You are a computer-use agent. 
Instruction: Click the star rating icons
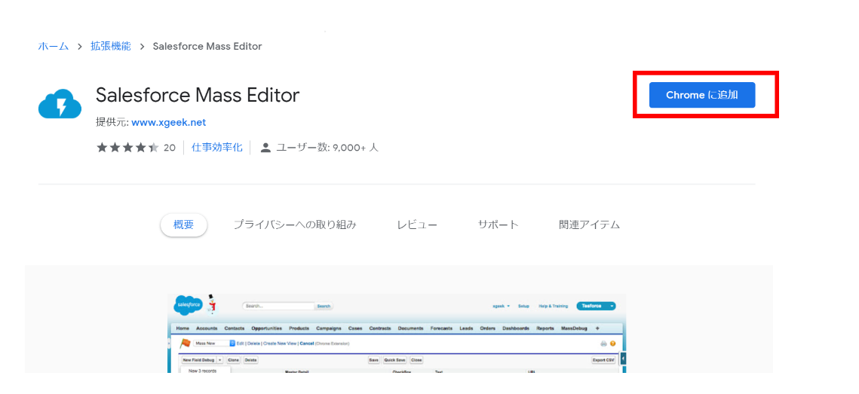pyautogui.click(x=127, y=147)
